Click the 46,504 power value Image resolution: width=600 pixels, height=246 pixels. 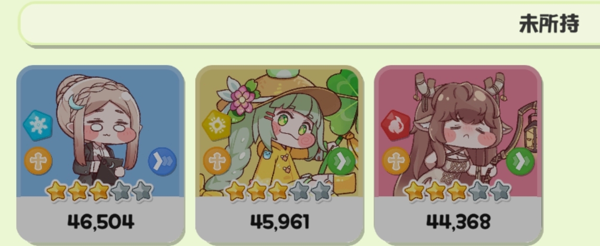coord(101,221)
